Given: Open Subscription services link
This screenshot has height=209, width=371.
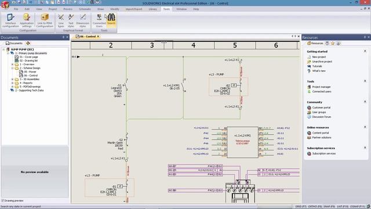Looking at the screenshot, I should coord(323,153).
